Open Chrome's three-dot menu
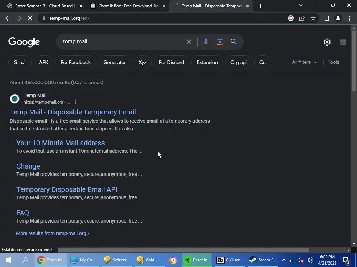 [x=349, y=18]
